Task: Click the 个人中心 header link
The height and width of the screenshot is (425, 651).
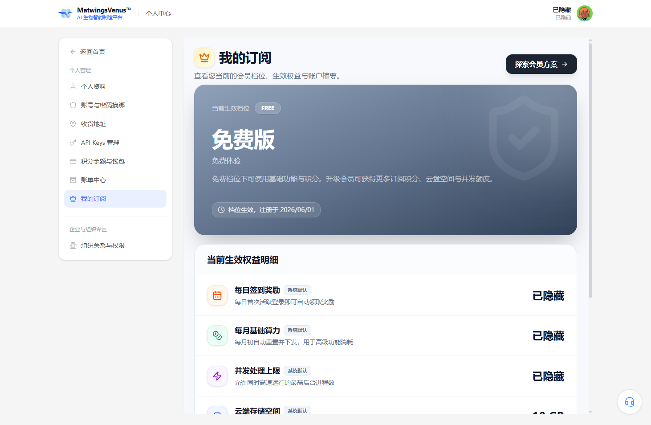Action: pos(158,13)
